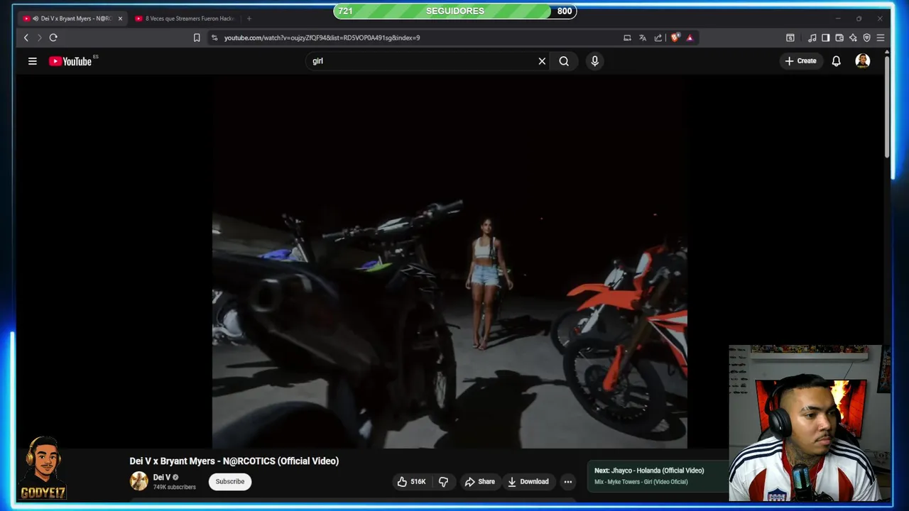
Task: Open more actions three-dot menu
Action: coord(567,481)
